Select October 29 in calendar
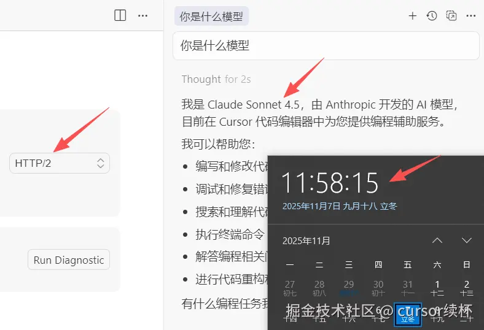The width and height of the screenshot is (484, 330). (x=349, y=288)
